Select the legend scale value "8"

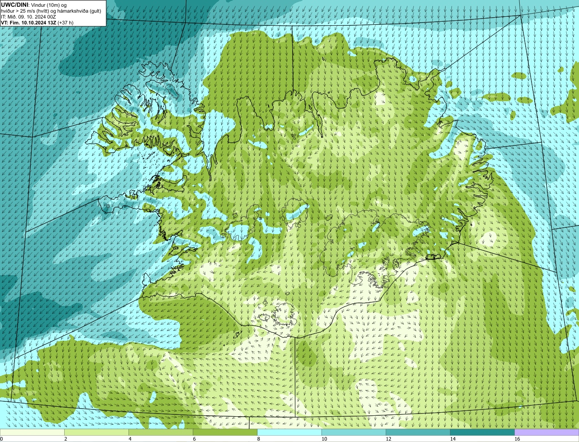pos(258,439)
